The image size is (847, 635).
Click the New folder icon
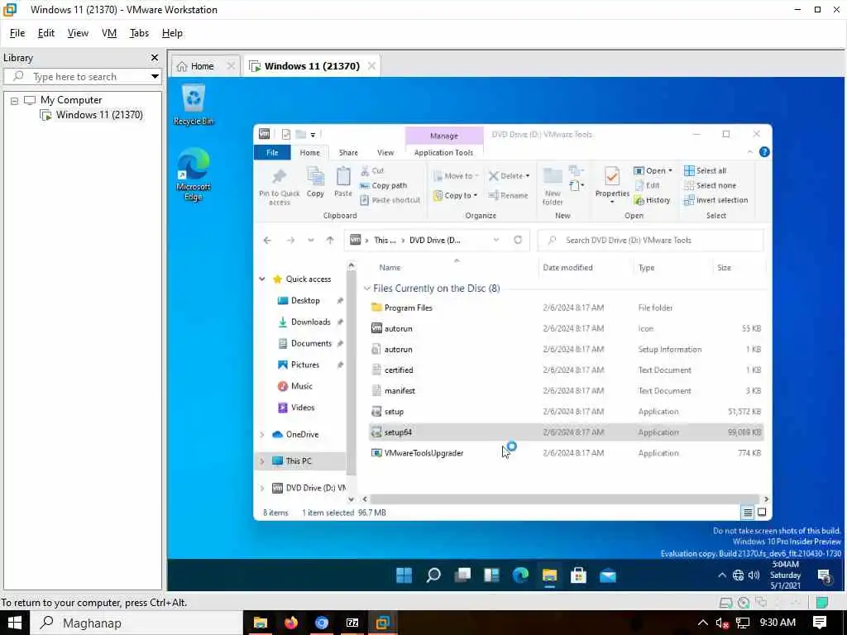[x=553, y=186]
